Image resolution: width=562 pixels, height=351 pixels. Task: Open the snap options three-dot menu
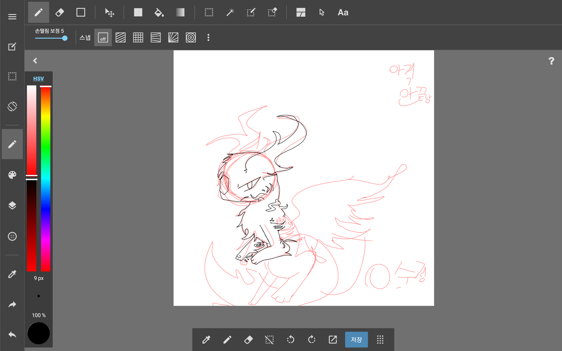[208, 38]
